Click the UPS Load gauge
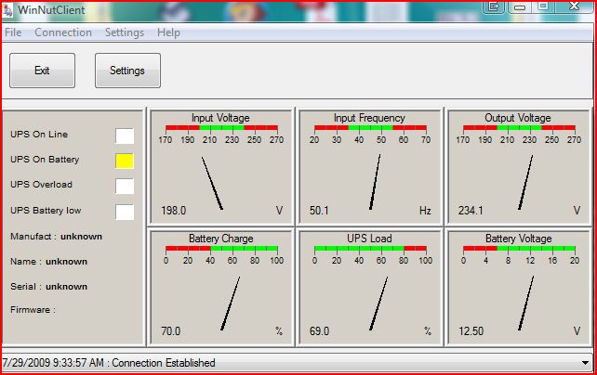 369,286
